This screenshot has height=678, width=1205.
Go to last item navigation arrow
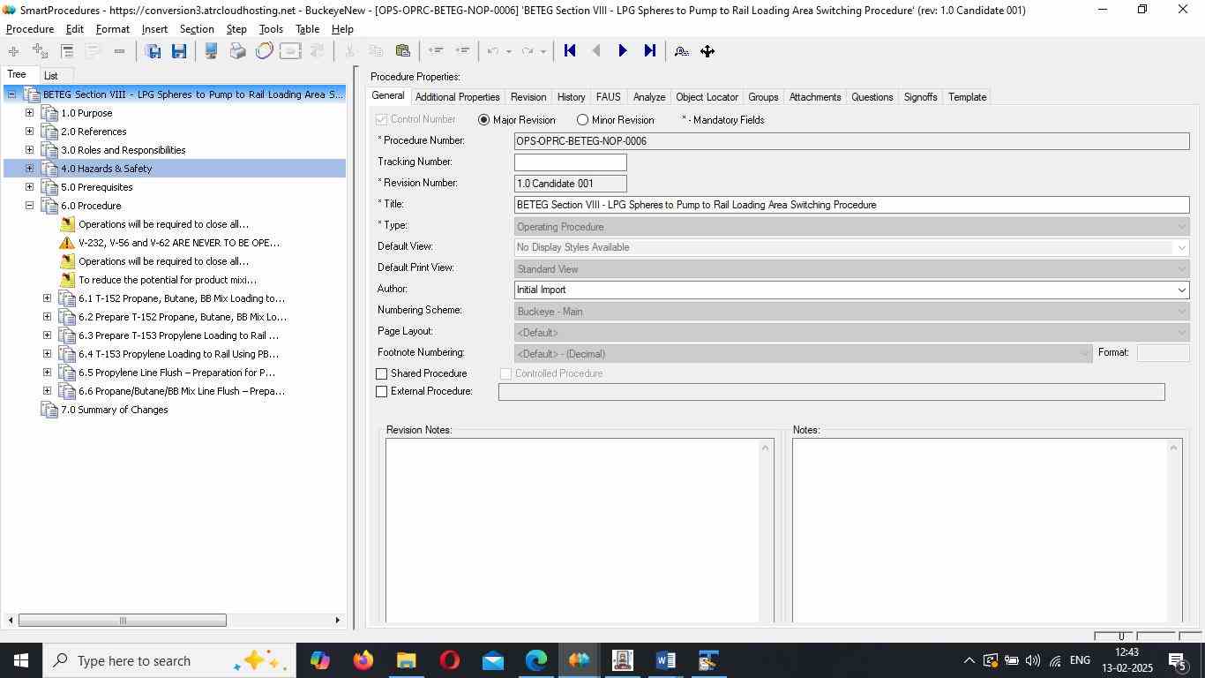[x=649, y=51]
